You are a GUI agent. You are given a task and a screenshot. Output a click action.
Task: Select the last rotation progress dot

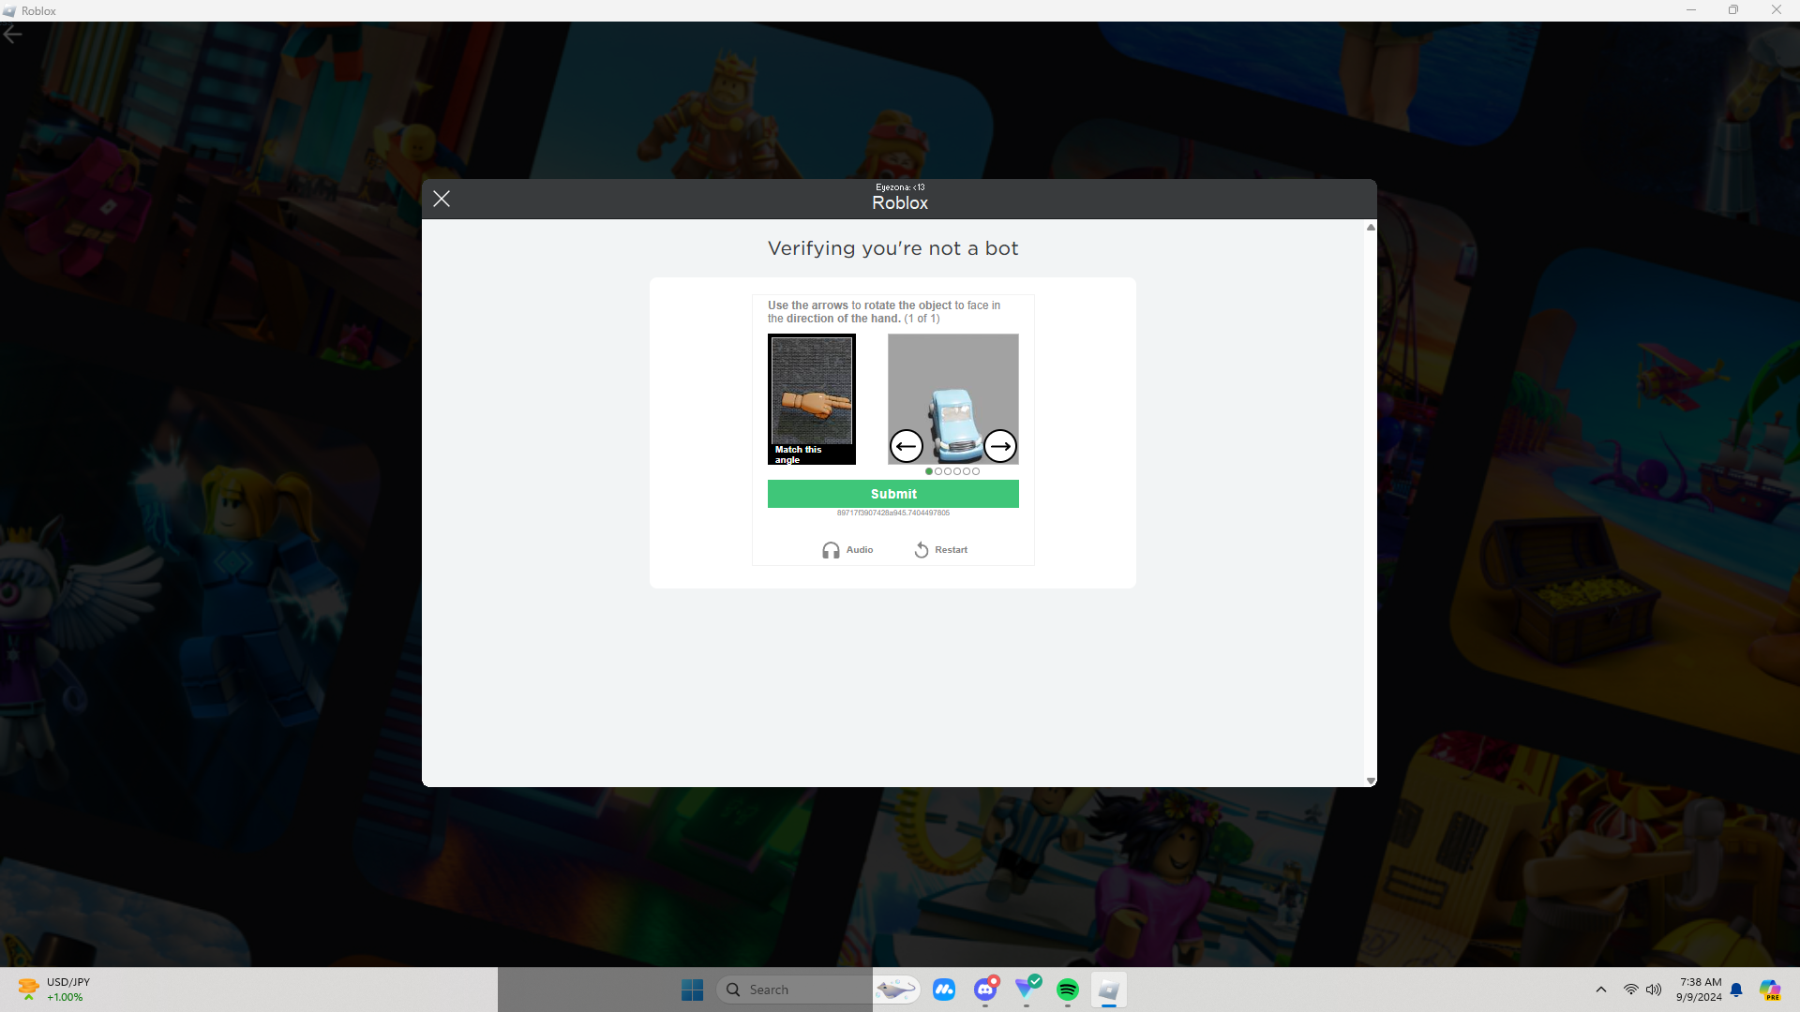click(976, 471)
